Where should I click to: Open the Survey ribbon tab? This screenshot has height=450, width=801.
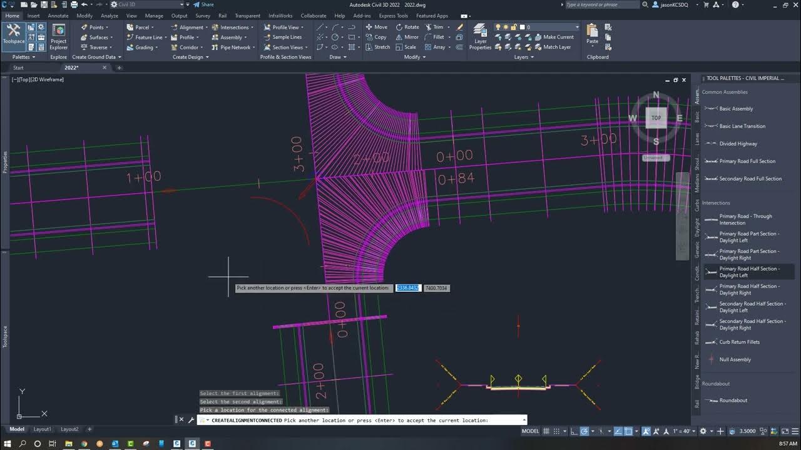(x=203, y=16)
